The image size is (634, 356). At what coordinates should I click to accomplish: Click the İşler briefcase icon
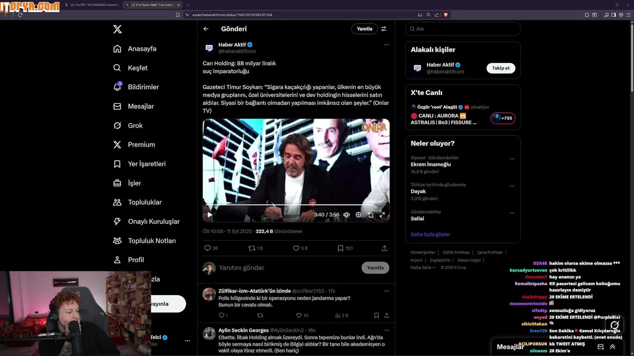point(117,183)
